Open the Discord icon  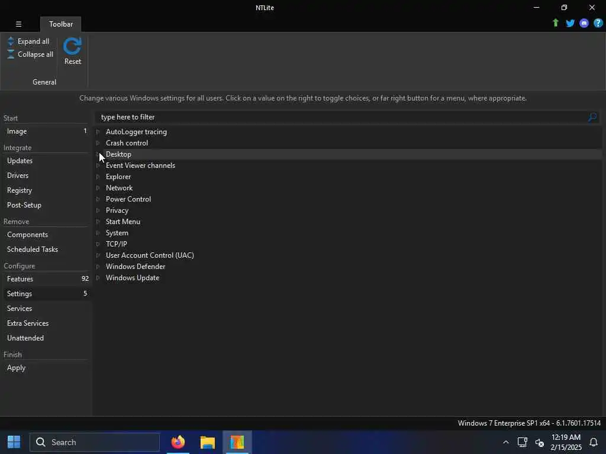[x=584, y=23]
